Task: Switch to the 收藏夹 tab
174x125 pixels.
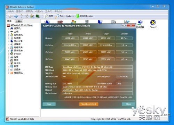Action: tap(19, 21)
